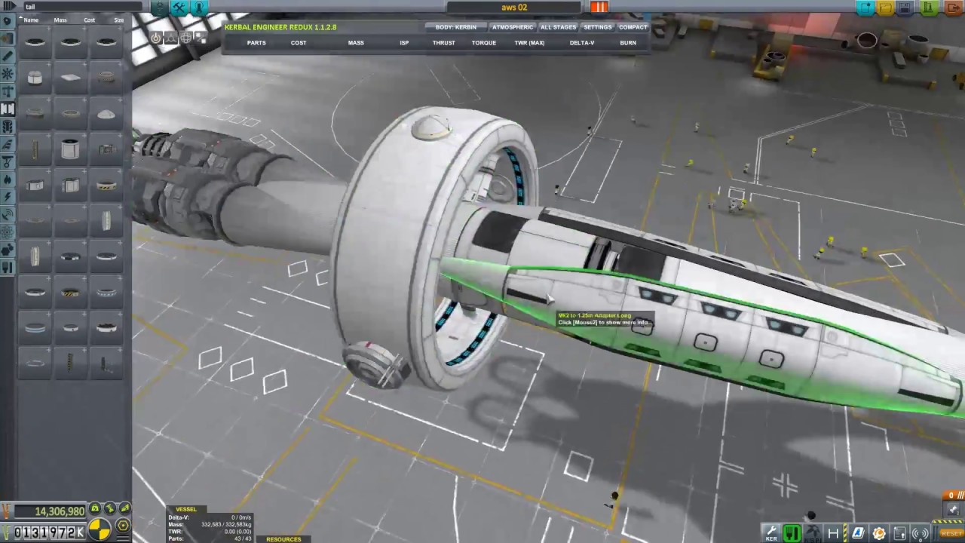Open the KER wrench toolbar icon
965x543 pixels.
coord(771,533)
